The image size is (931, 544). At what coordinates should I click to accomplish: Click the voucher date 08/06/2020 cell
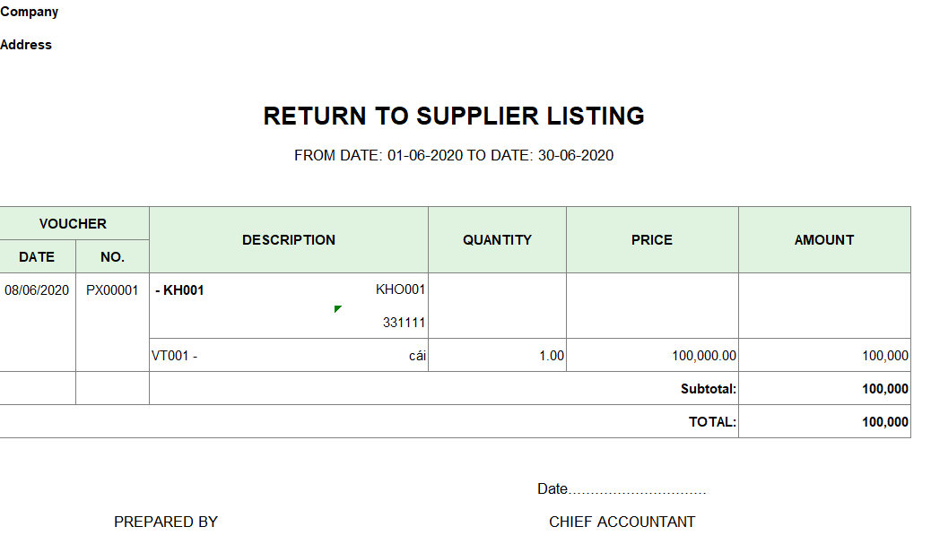pyautogui.click(x=37, y=290)
